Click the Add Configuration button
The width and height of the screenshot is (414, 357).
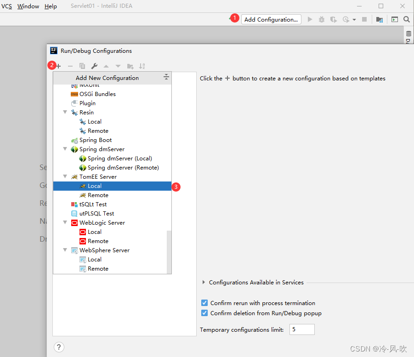tap(271, 20)
